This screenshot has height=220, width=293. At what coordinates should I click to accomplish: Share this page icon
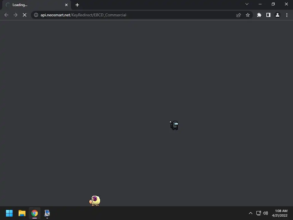click(x=239, y=15)
